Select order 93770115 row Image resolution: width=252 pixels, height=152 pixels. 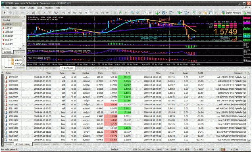pos(125,77)
